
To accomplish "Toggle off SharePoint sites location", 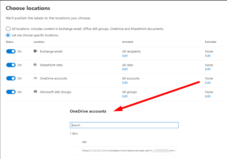I will click(x=11, y=65).
